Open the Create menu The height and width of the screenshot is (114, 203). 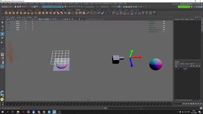pos(10,3)
